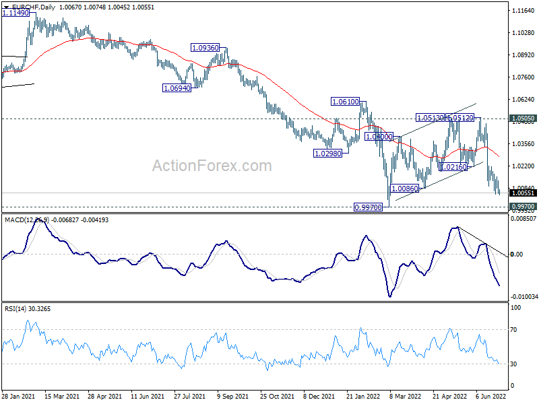The image size is (539, 404).
Task: Click the 1.11640 price axis value
Action: coord(524,11)
